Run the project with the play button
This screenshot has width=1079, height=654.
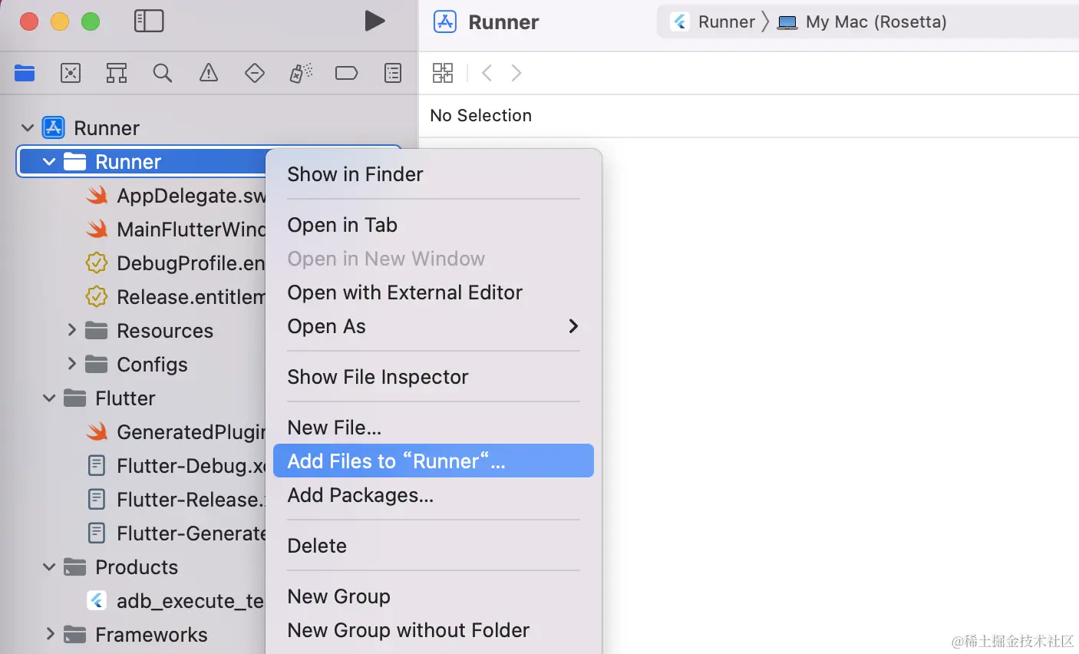tap(375, 21)
